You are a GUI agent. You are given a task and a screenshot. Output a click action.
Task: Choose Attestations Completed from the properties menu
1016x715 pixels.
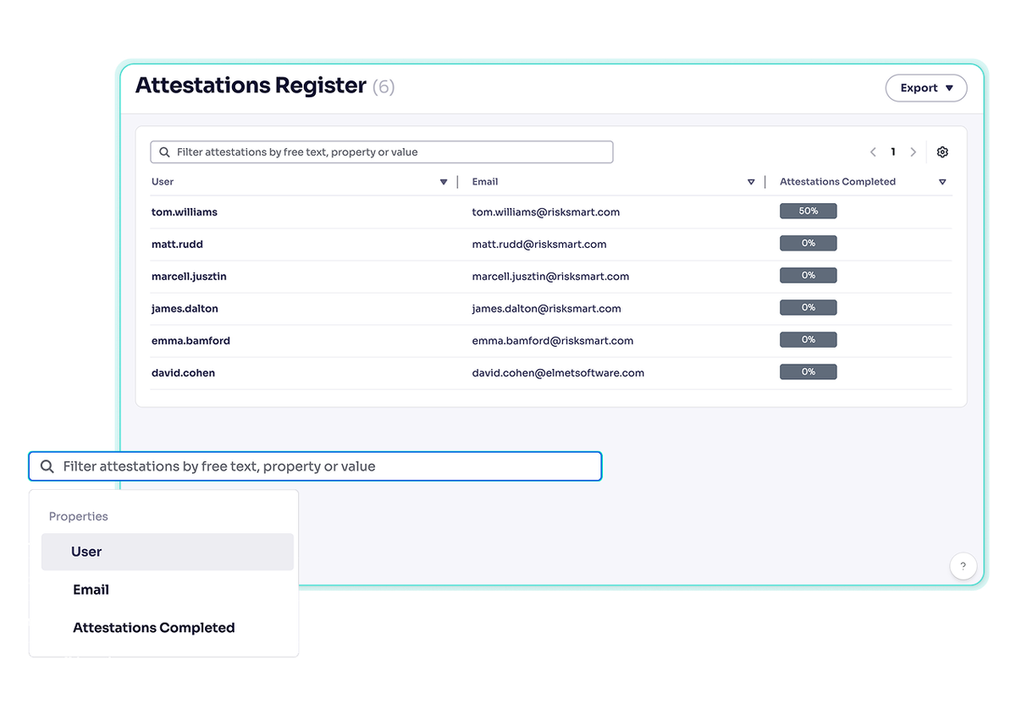coord(153,628)
